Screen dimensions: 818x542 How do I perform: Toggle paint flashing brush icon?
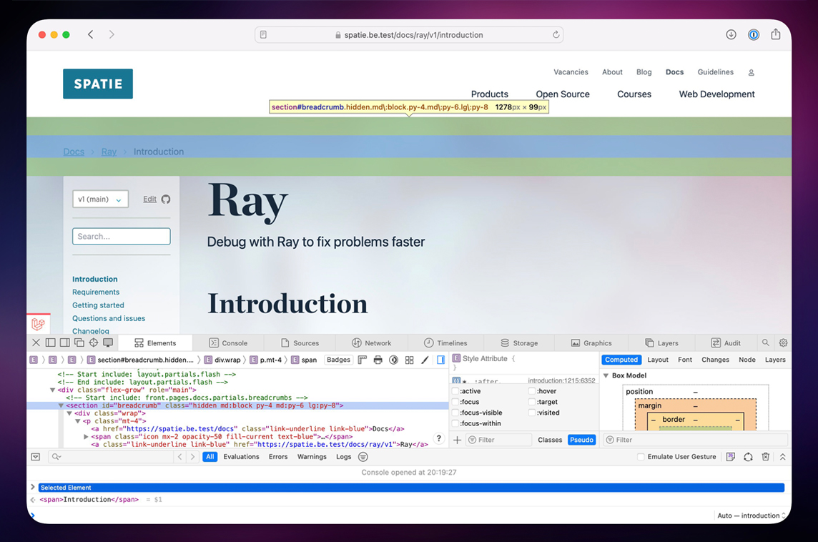pos(425,360)
